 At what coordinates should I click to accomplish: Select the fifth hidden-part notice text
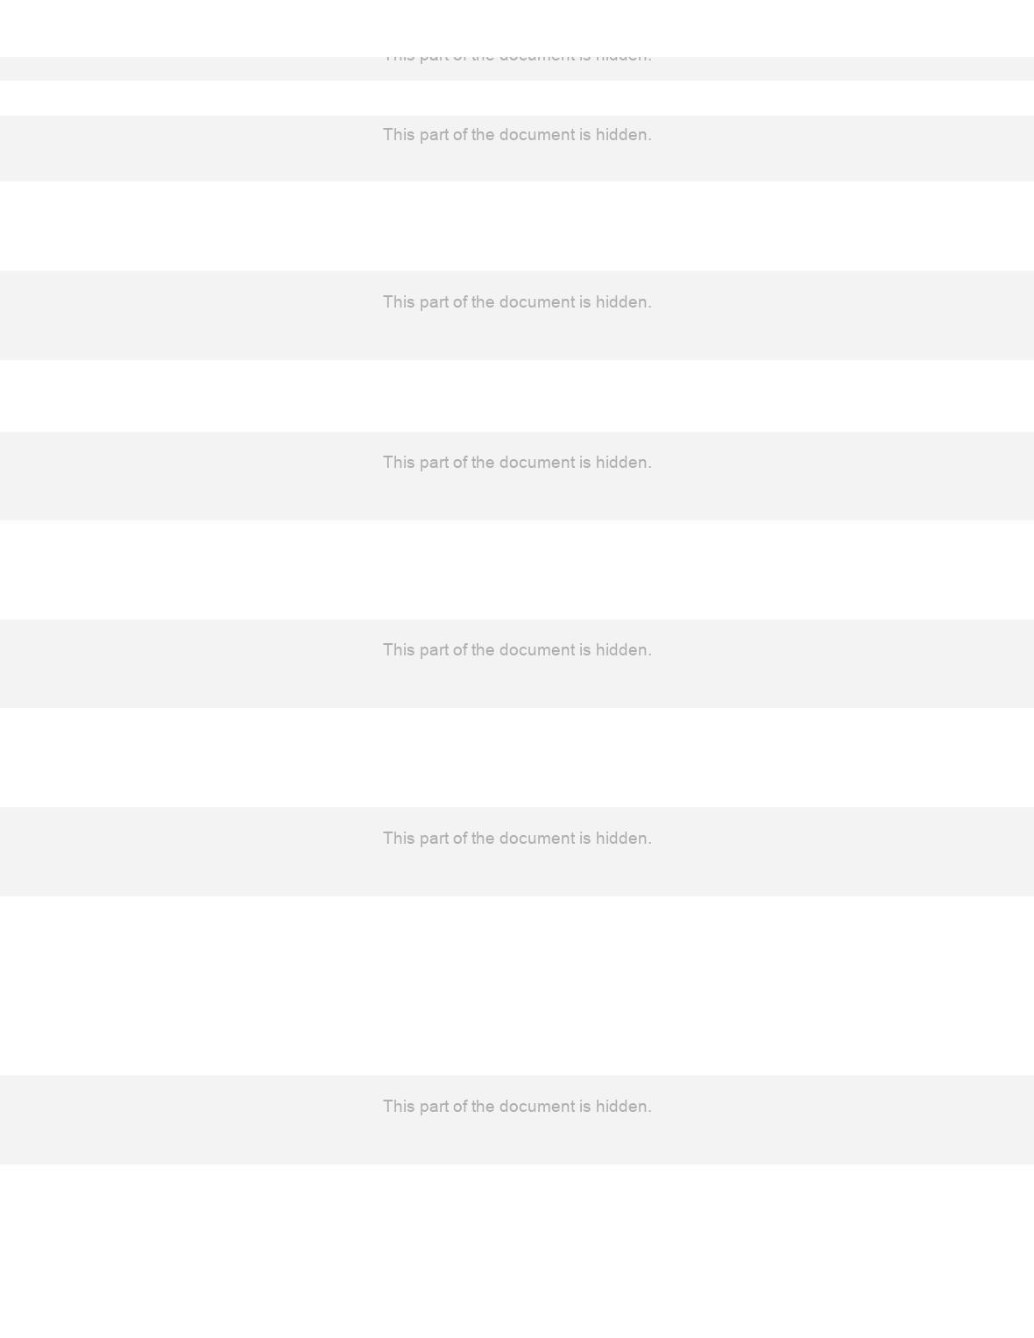(x=517, y=650)
